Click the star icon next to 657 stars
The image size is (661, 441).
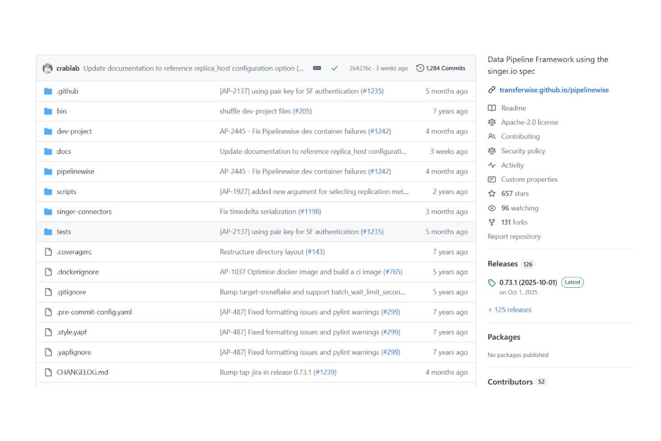(x=492, y=193)
